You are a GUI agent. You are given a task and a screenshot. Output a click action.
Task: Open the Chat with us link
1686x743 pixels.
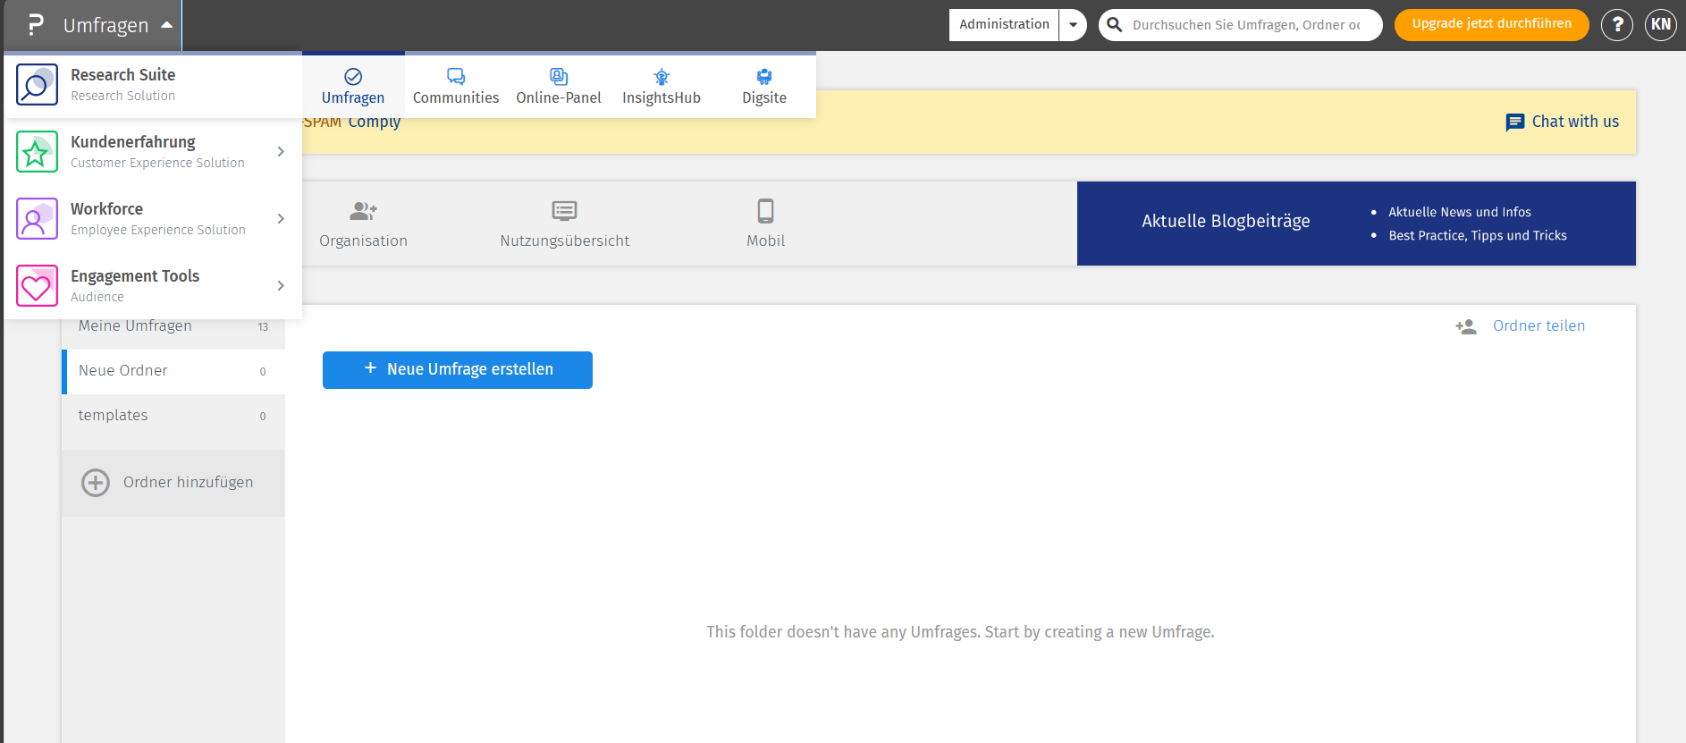point(1575,122)
